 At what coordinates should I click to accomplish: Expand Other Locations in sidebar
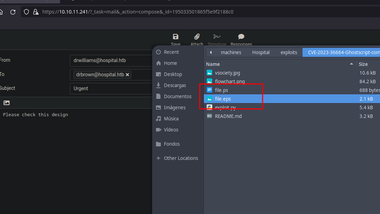click(x=181, y=158)
